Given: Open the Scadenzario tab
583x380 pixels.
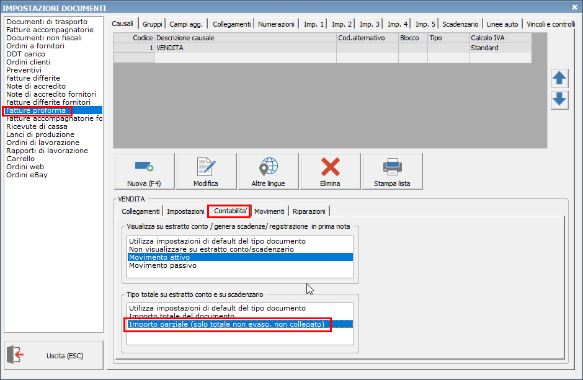Looking at the screenshot, I should 460,24.
